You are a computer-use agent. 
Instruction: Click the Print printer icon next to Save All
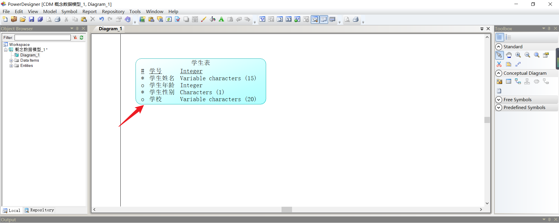(58, 19)
